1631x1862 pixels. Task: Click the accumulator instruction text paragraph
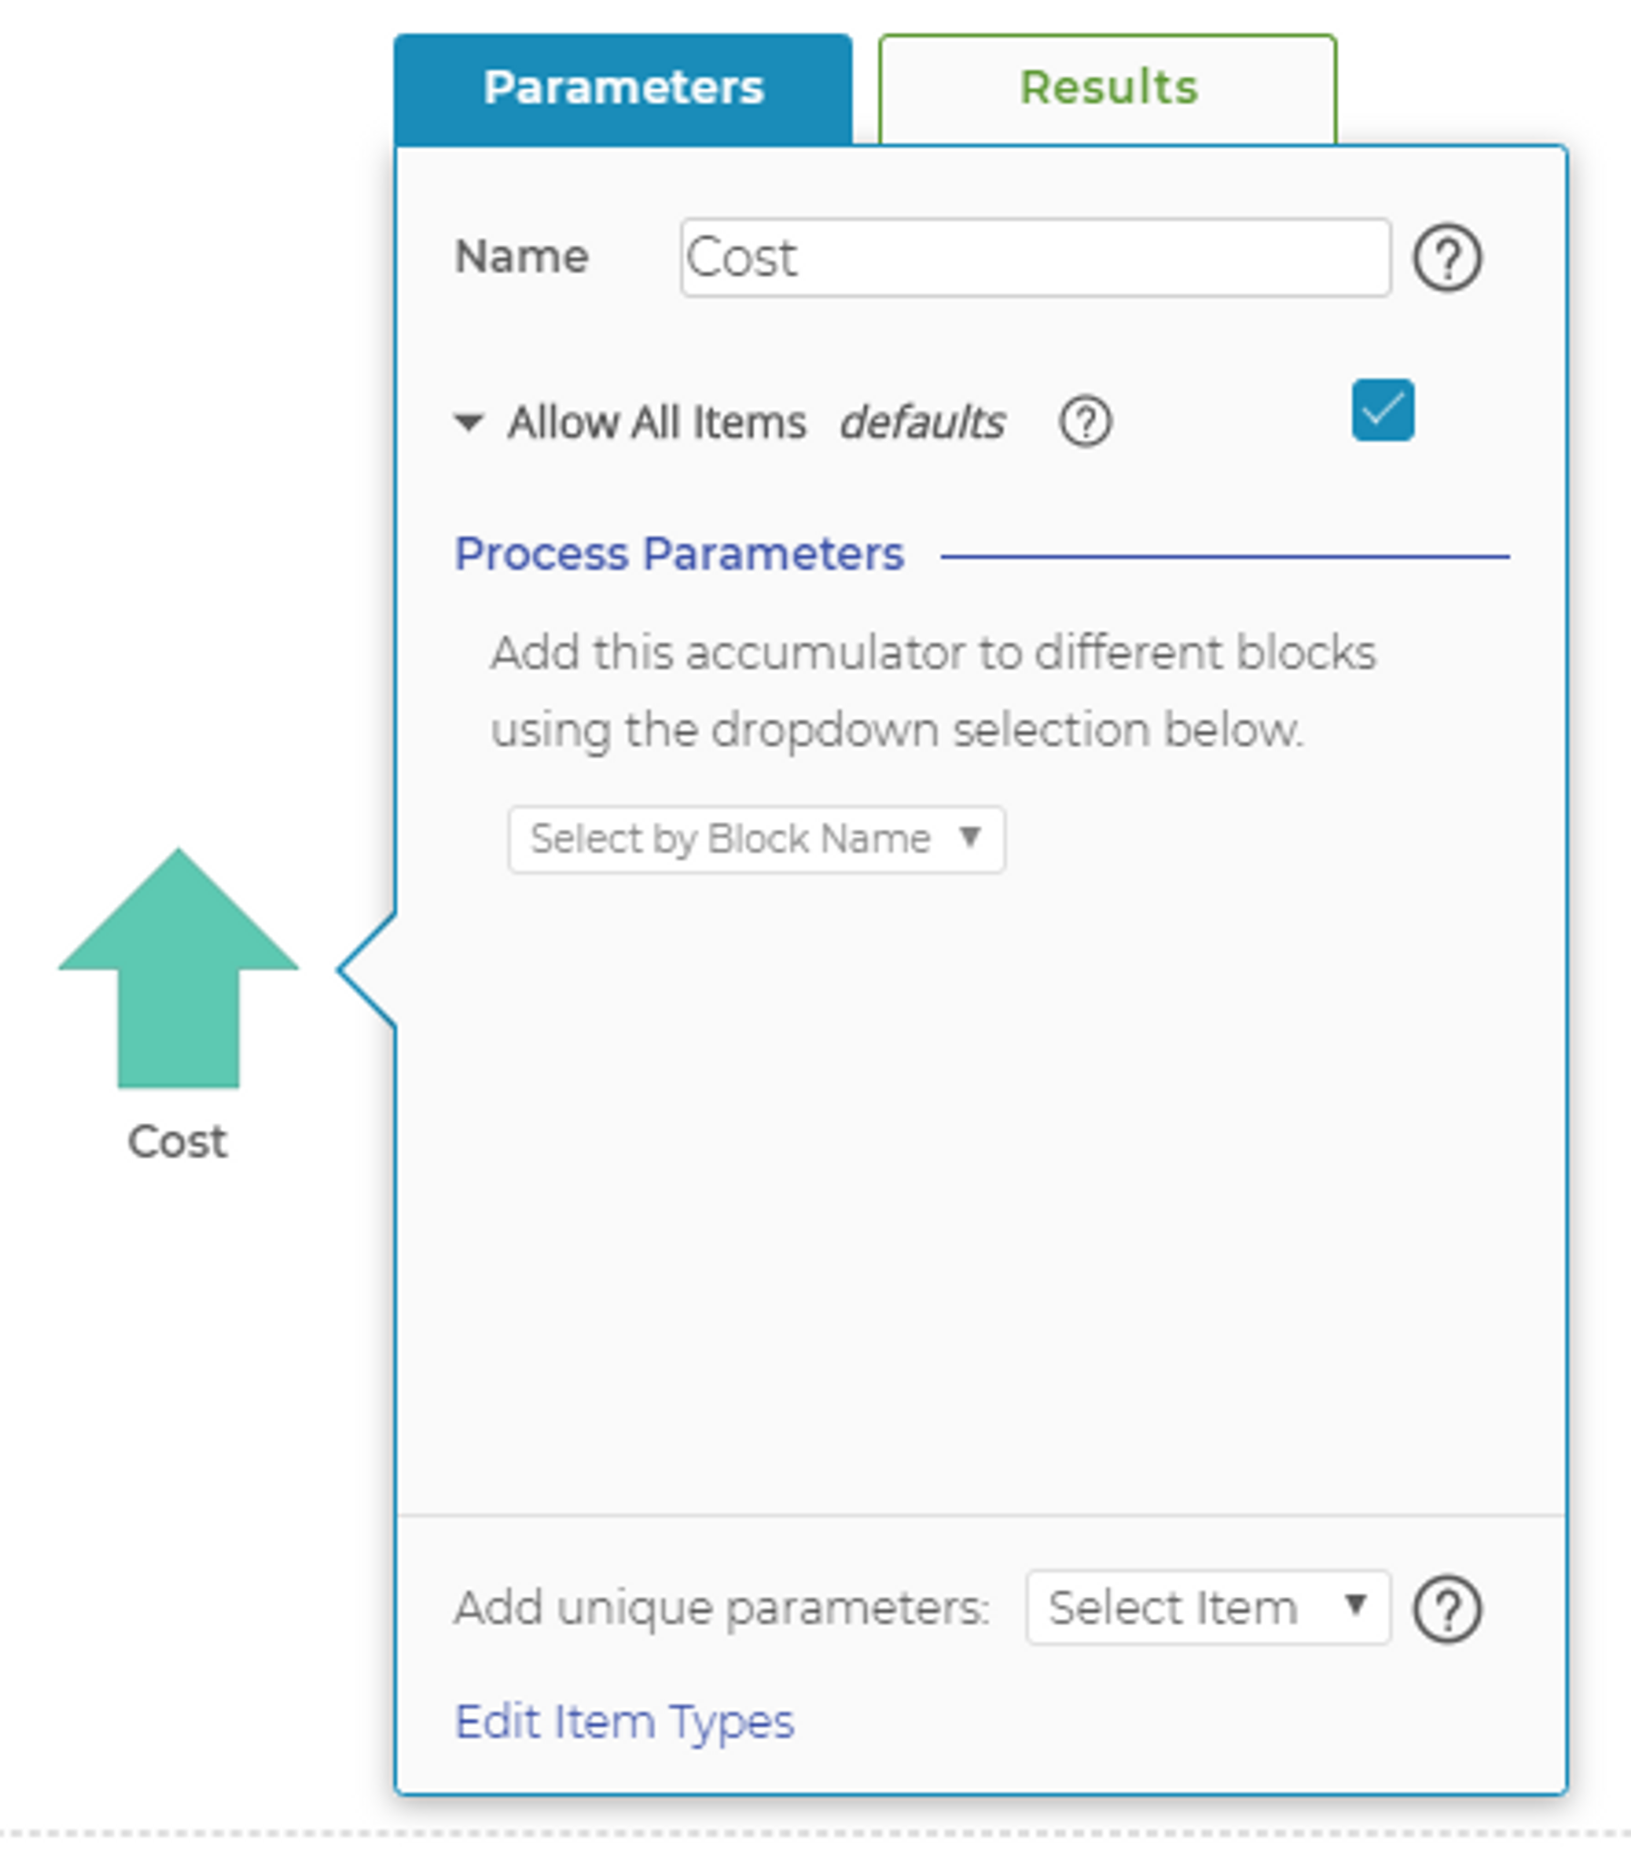point(933,691)
